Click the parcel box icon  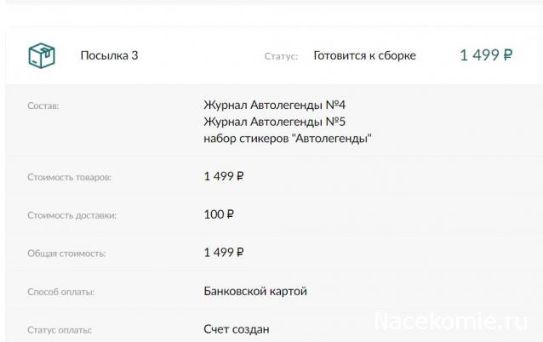(41, 56)
